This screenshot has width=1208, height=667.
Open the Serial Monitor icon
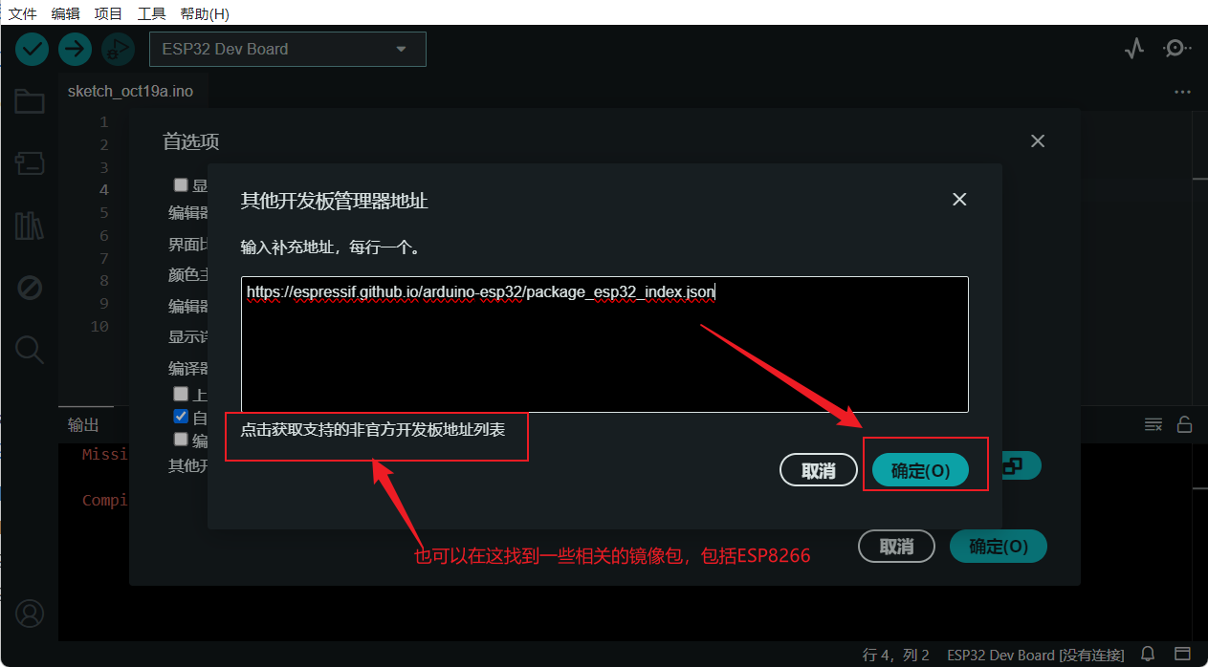pyautogui.click(x=1176, y=48)
